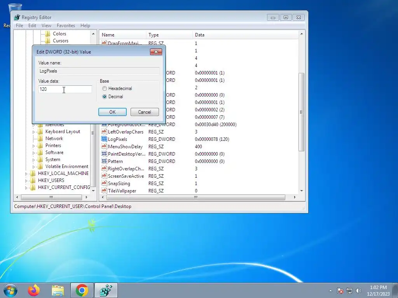Click the data cell 0x00030d40 (200000)
The image size is (398, 298).
tap(216, 125)
